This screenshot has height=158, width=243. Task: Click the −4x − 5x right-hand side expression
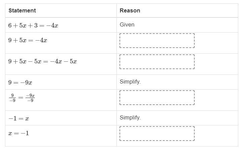tap(63, 61)
